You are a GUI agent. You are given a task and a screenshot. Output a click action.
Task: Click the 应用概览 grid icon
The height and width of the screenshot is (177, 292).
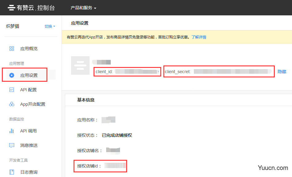coord(12,49)
